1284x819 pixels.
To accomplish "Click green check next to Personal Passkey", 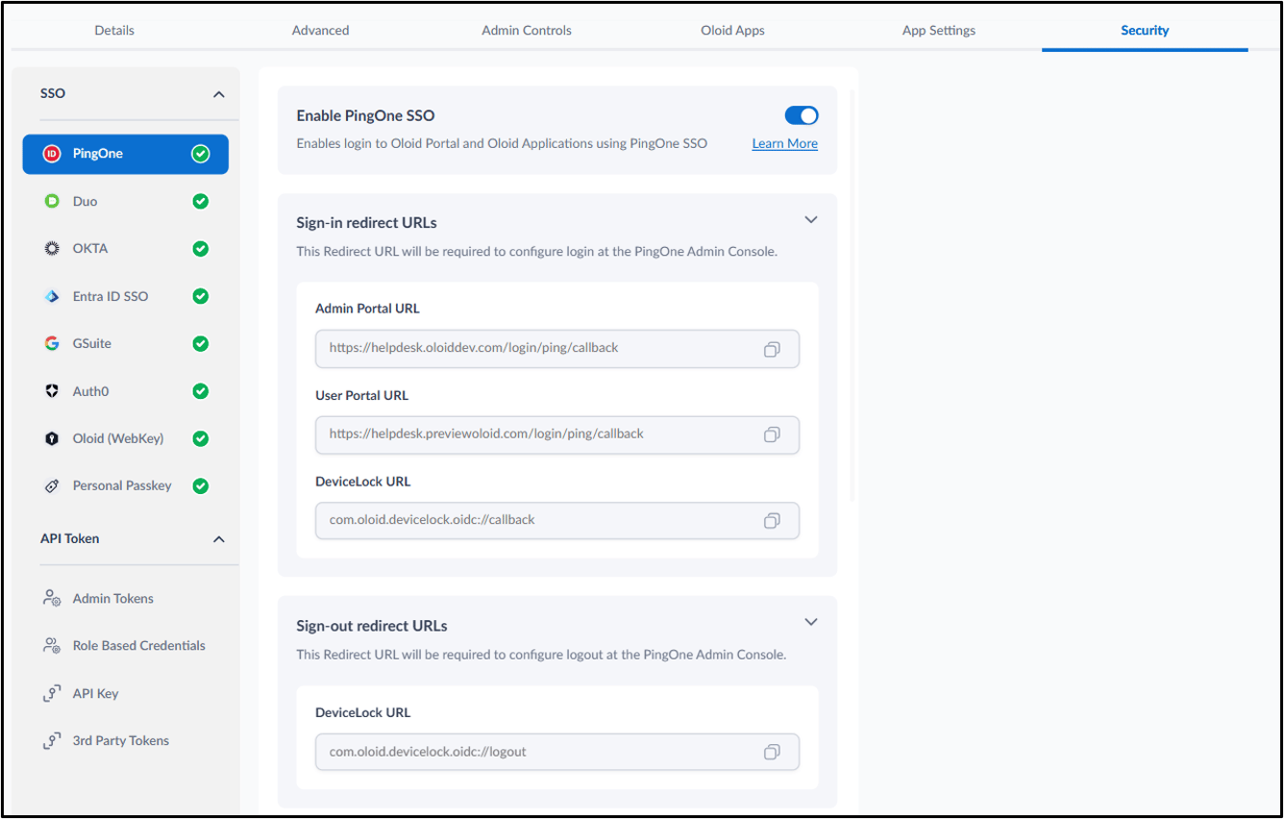I will click(x=200, y=486).
